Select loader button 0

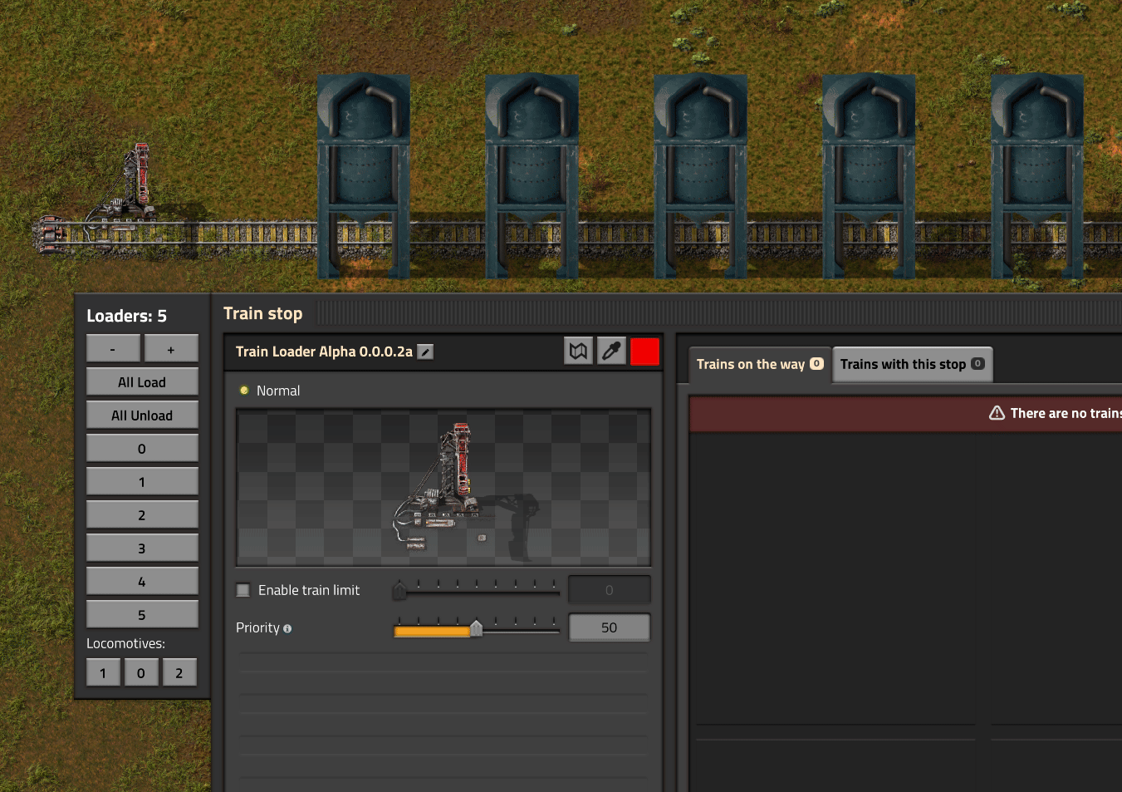click(x=142, y=449)
